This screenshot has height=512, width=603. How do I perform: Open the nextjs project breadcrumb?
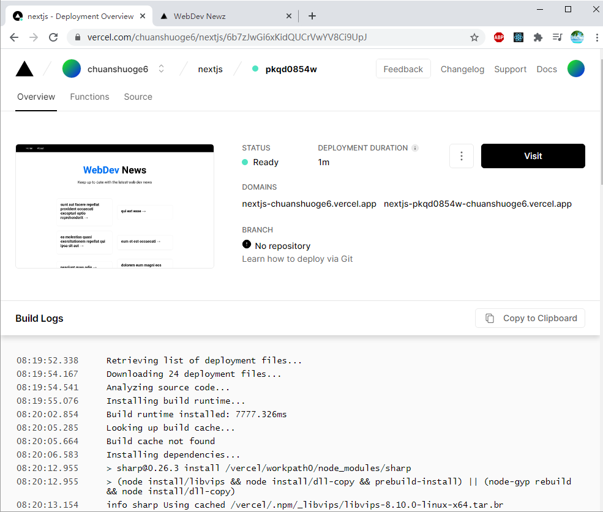click(211, 69)
